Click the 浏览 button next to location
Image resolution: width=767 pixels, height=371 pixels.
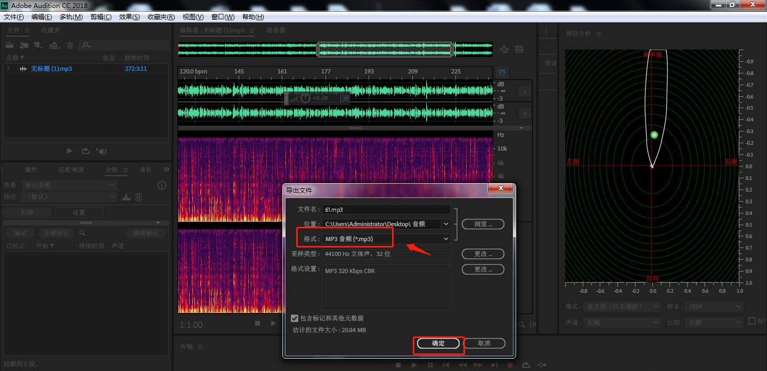pos(483,224)
